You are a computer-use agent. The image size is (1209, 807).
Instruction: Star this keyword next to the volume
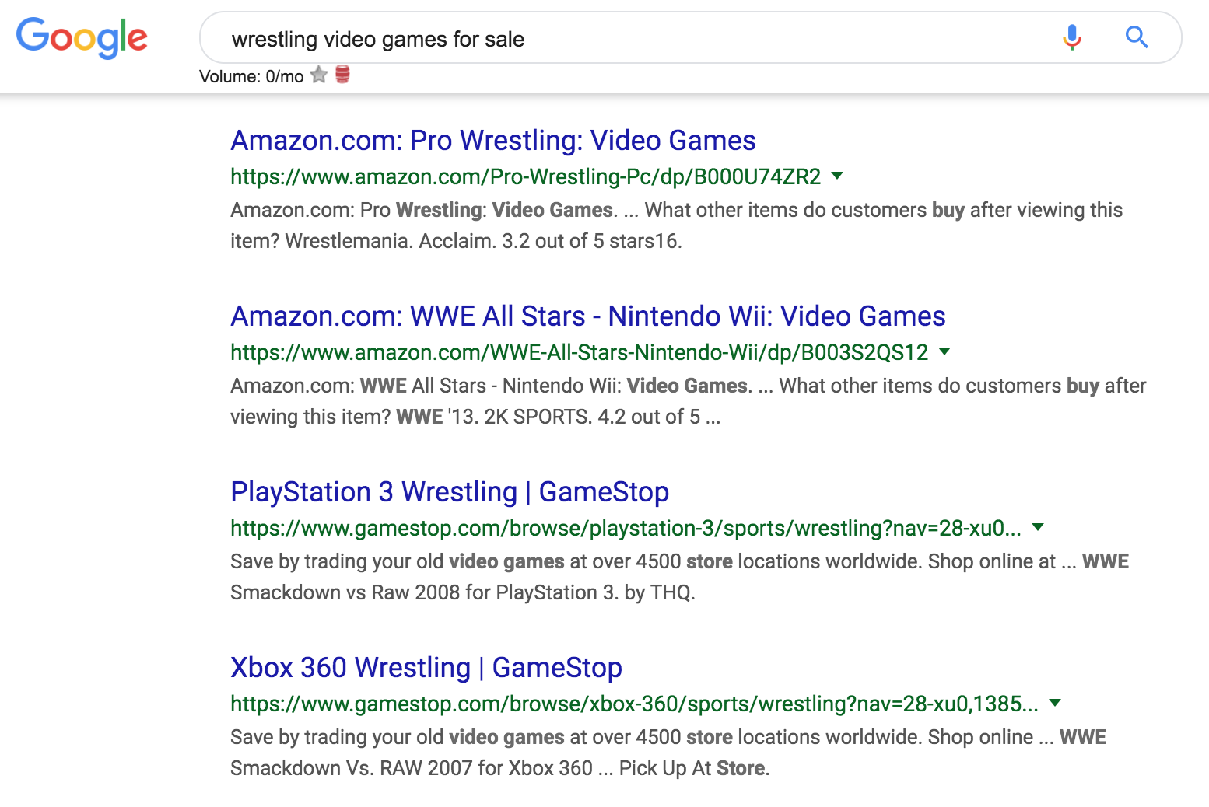319,75
